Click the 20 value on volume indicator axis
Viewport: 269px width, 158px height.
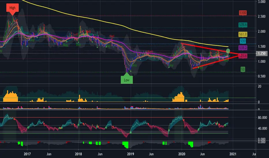(259, 86)
